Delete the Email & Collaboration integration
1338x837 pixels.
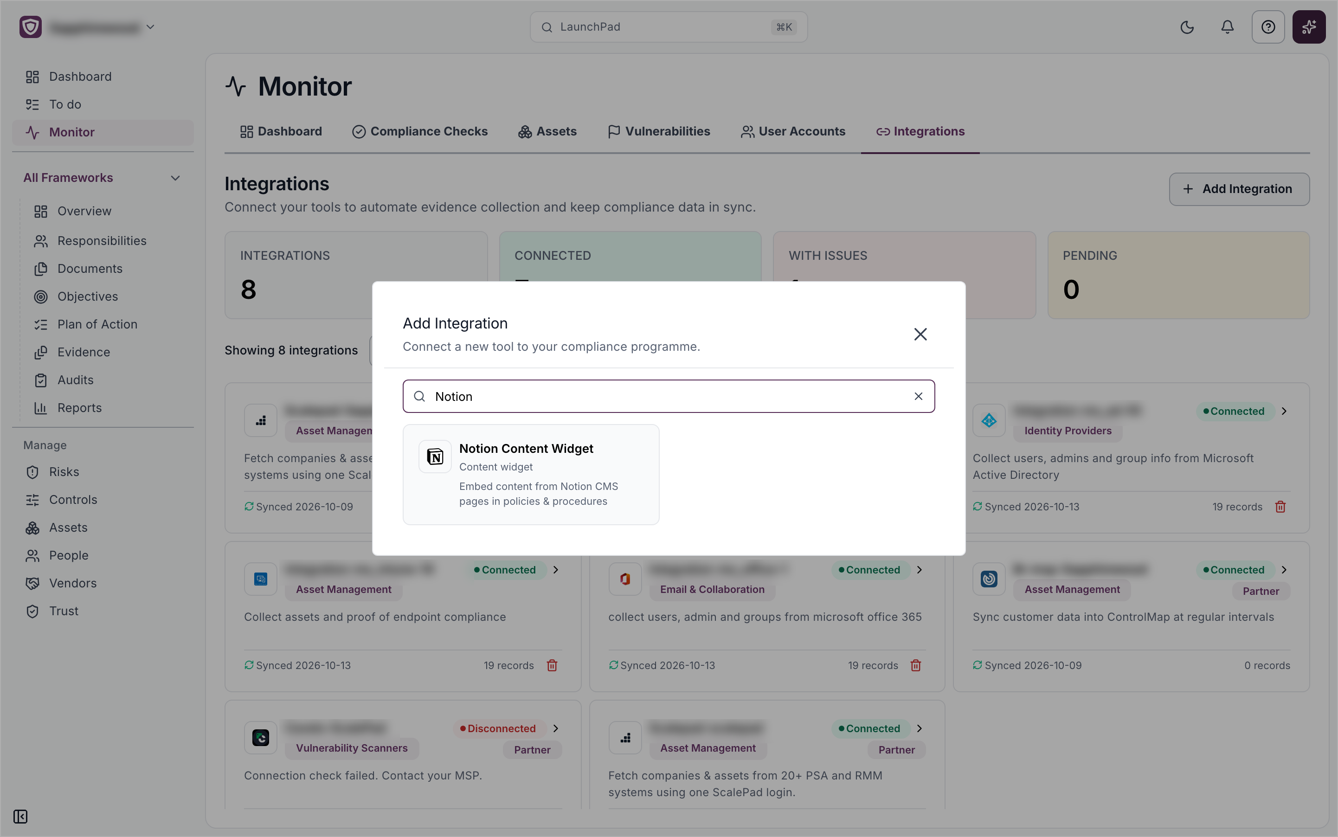click(916, 665)
